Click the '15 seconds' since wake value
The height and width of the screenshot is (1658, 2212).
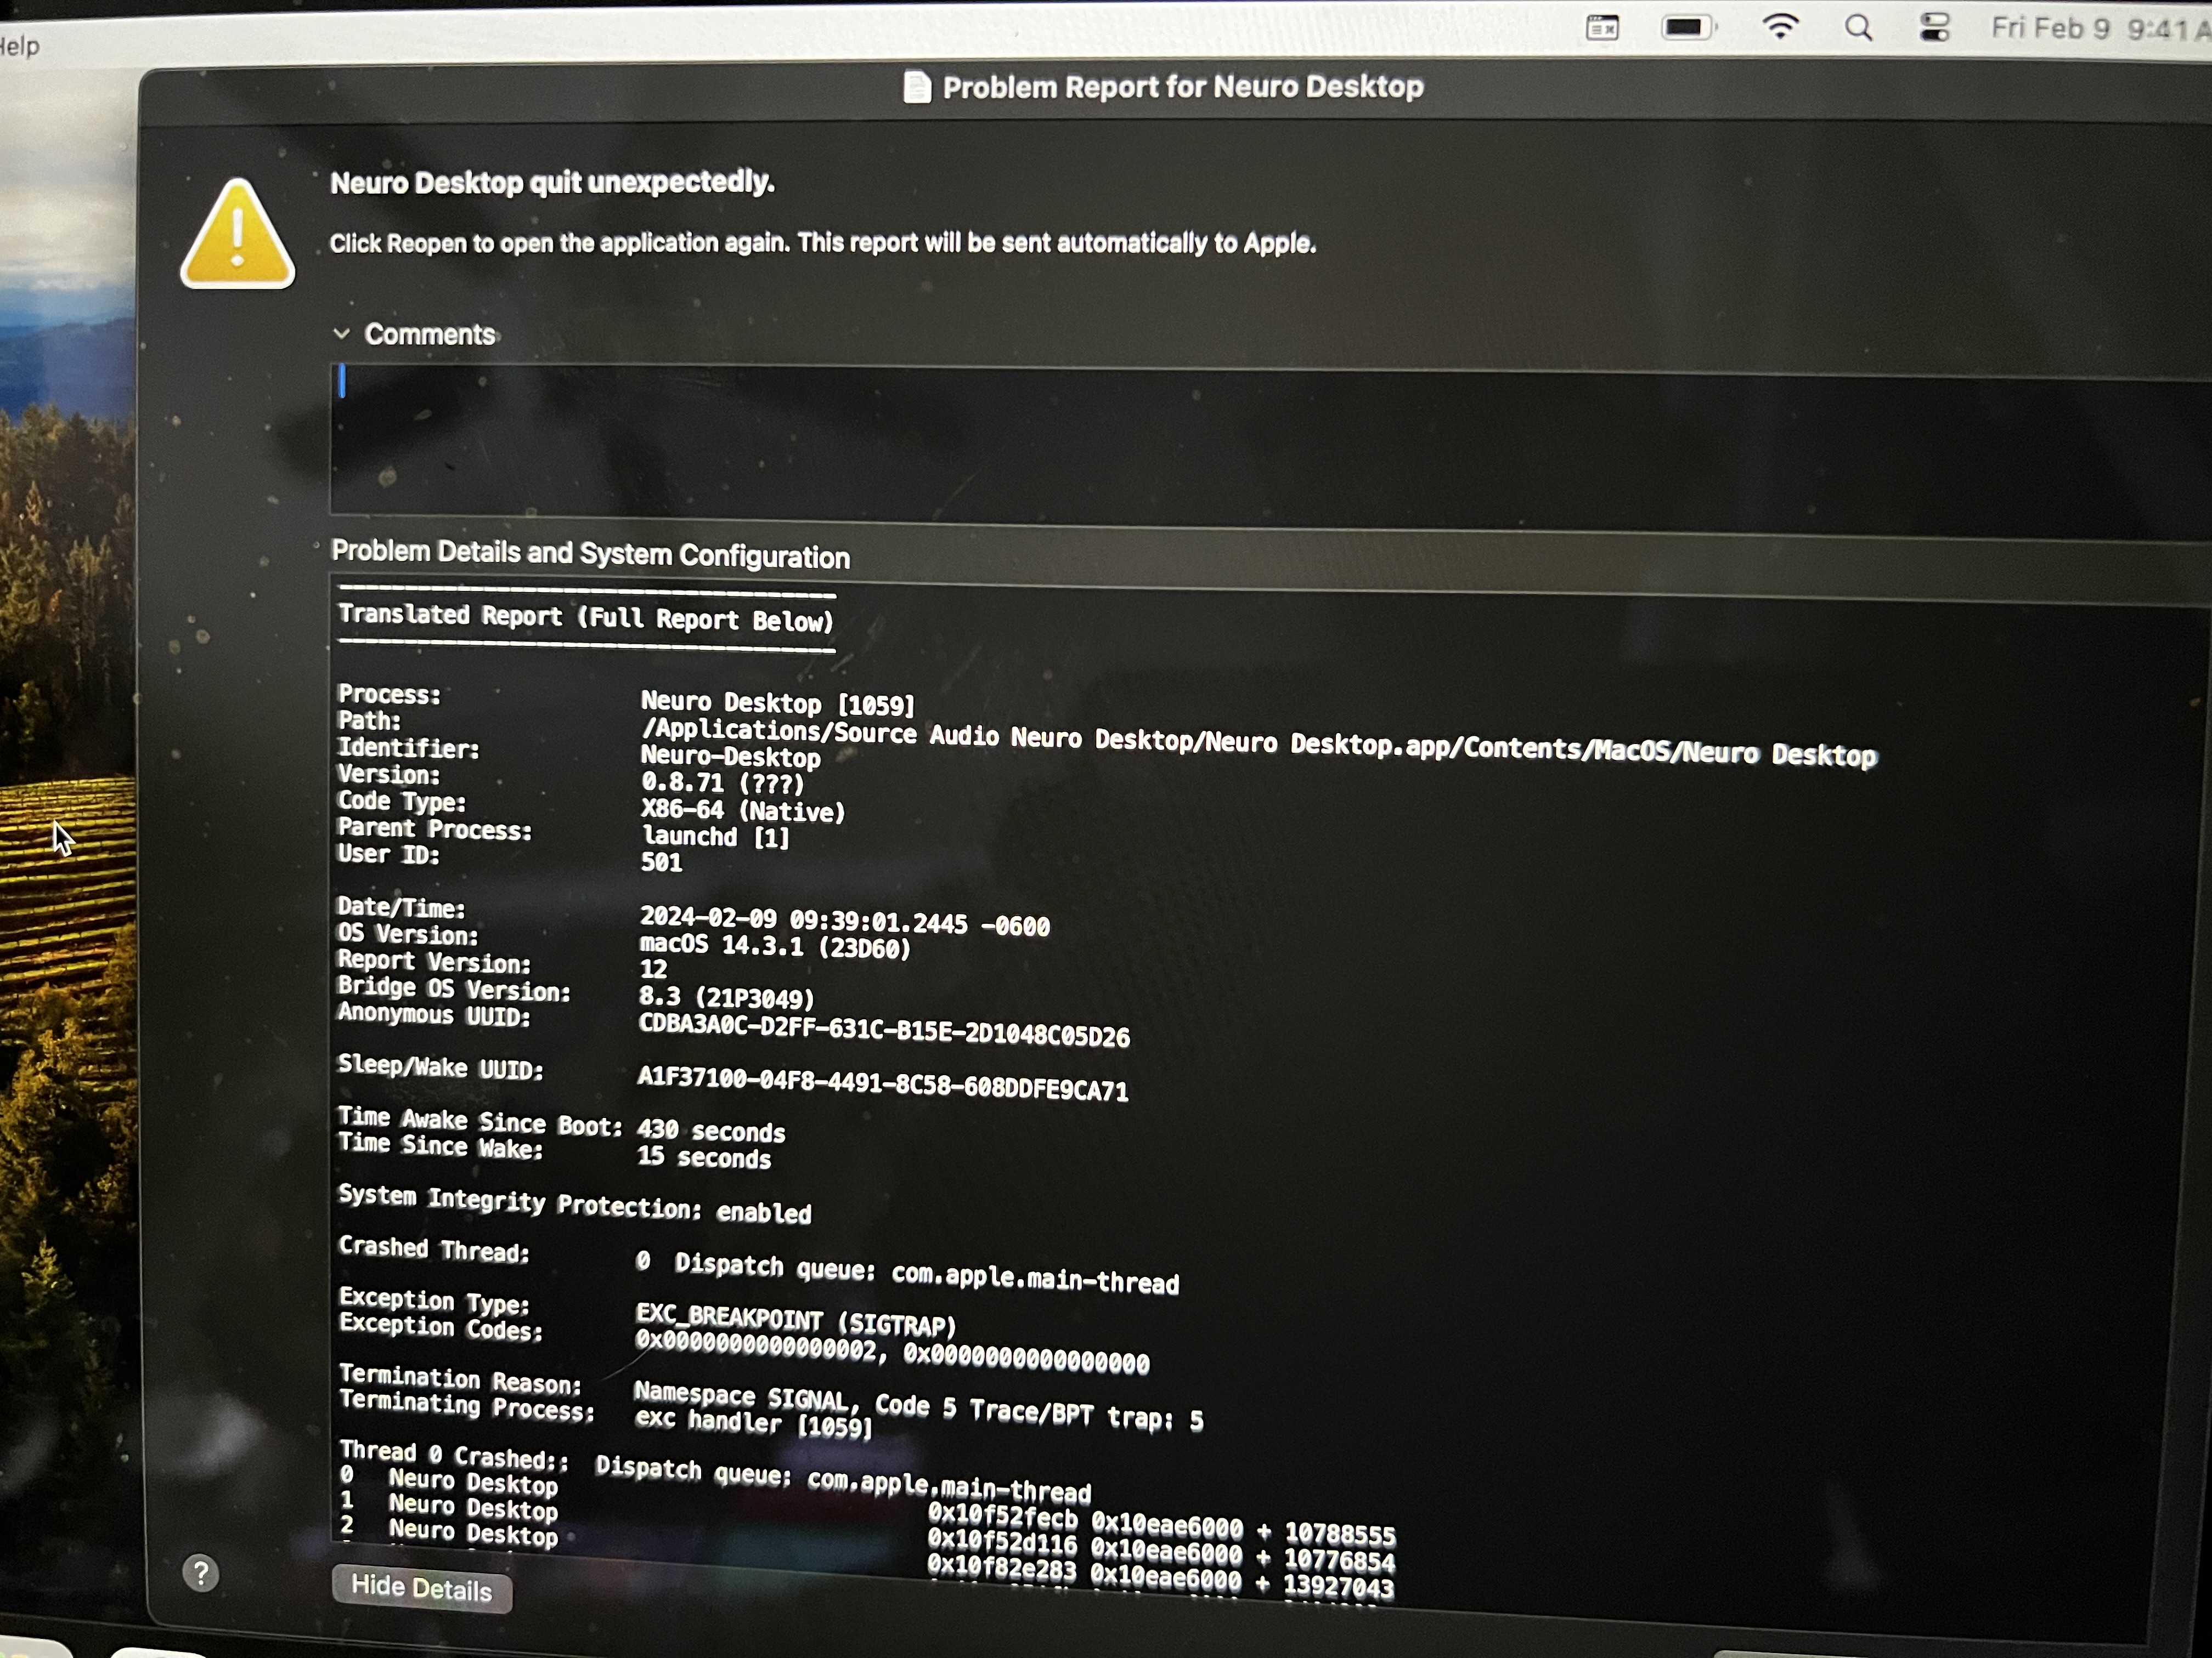pyautogui.click(x=704, y=1157)
